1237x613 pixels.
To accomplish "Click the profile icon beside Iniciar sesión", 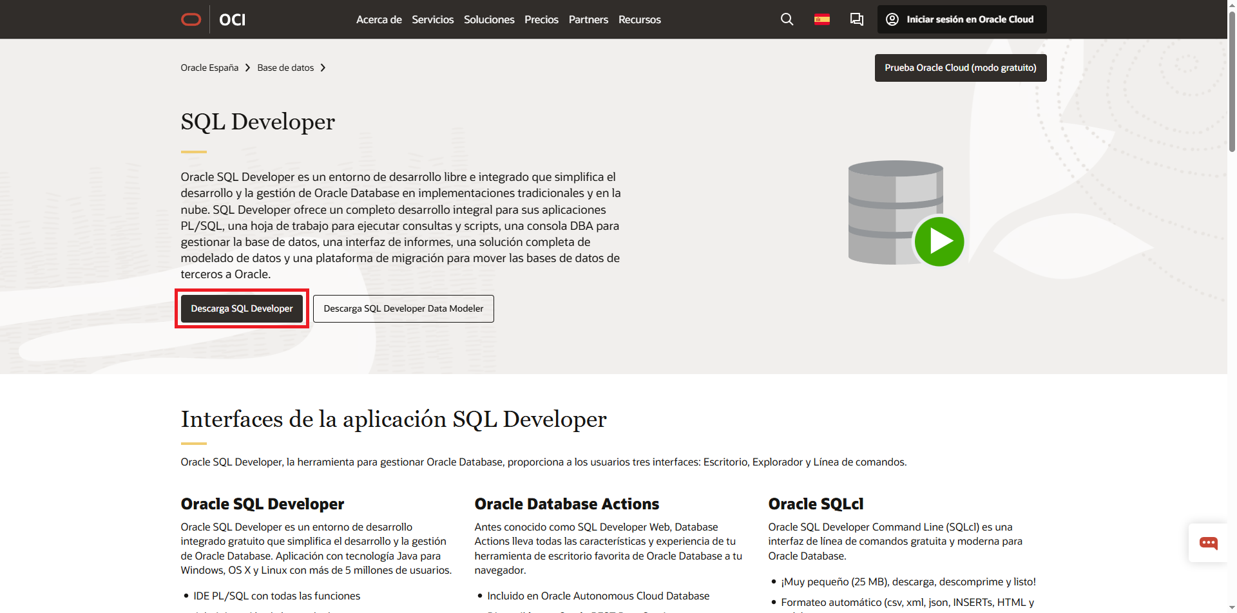I will tap(892, 19).
